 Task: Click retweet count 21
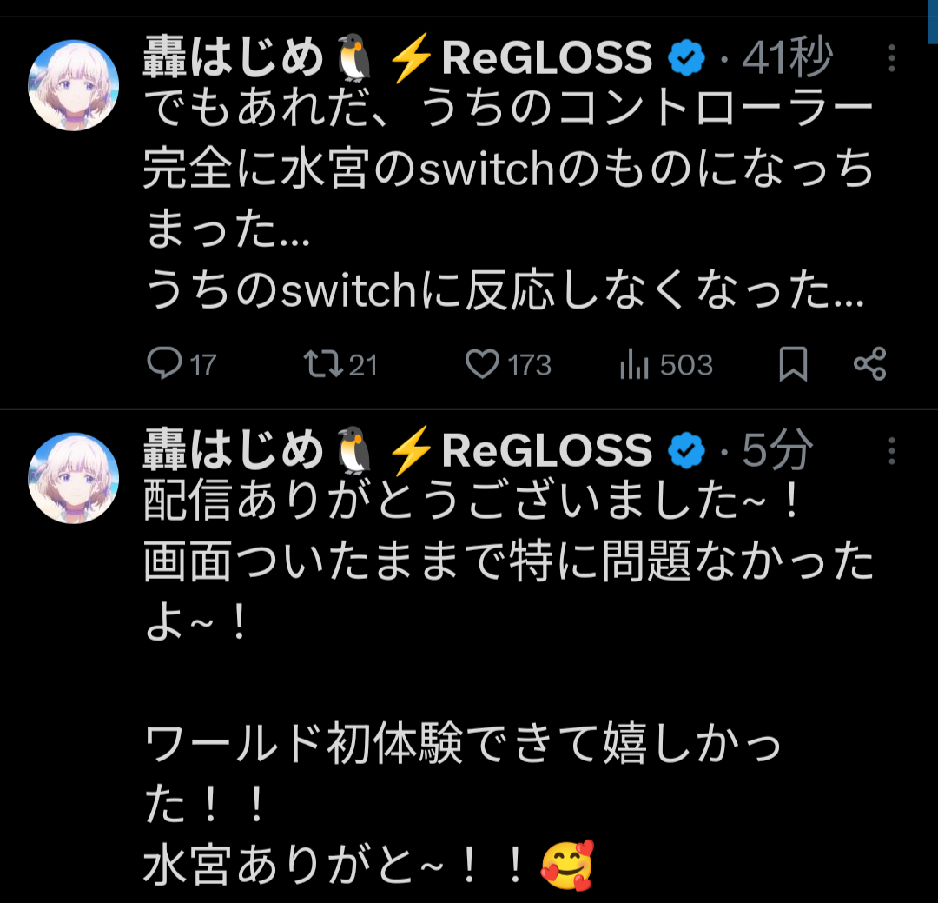(363, 365)
